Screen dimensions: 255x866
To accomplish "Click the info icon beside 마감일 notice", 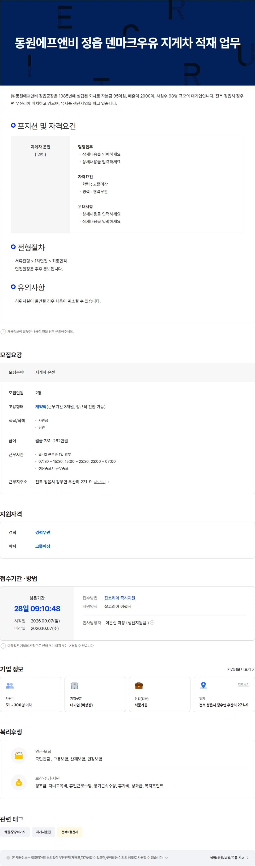I will tap(3, 645).
